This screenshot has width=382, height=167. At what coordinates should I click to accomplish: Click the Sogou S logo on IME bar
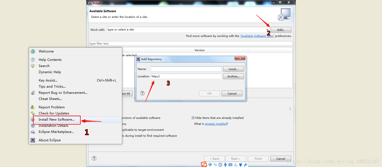(204, 164)
